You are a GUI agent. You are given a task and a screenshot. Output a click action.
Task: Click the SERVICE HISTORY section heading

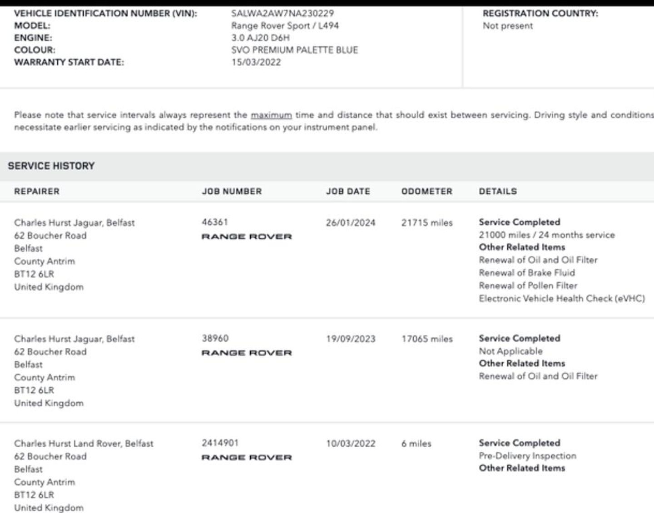point(51,166)
